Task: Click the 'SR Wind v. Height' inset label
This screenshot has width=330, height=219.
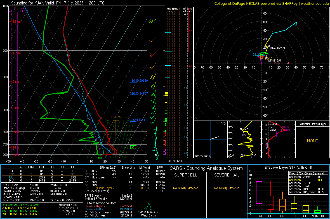Action: tap(272, 127)
